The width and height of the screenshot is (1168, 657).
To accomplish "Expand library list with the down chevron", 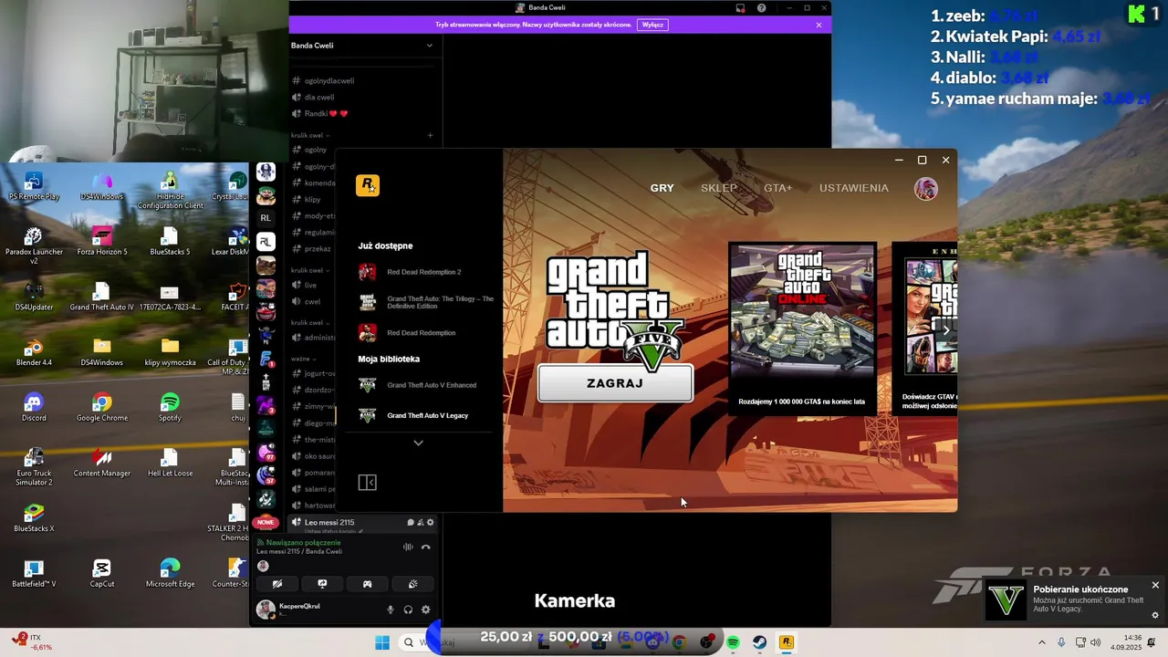I will tap(418, 443).
